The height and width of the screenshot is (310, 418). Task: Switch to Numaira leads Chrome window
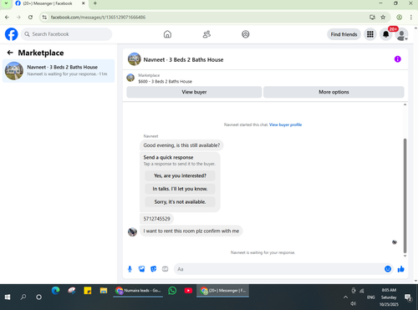coord(138,291)
